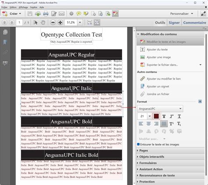Screen dimensions: 208x185
Task: Choose the hand pan tool
Action: 43,22
